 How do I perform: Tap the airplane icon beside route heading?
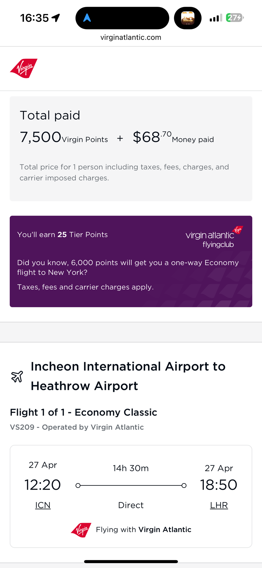pyautogui.click(x=17, y=377)
